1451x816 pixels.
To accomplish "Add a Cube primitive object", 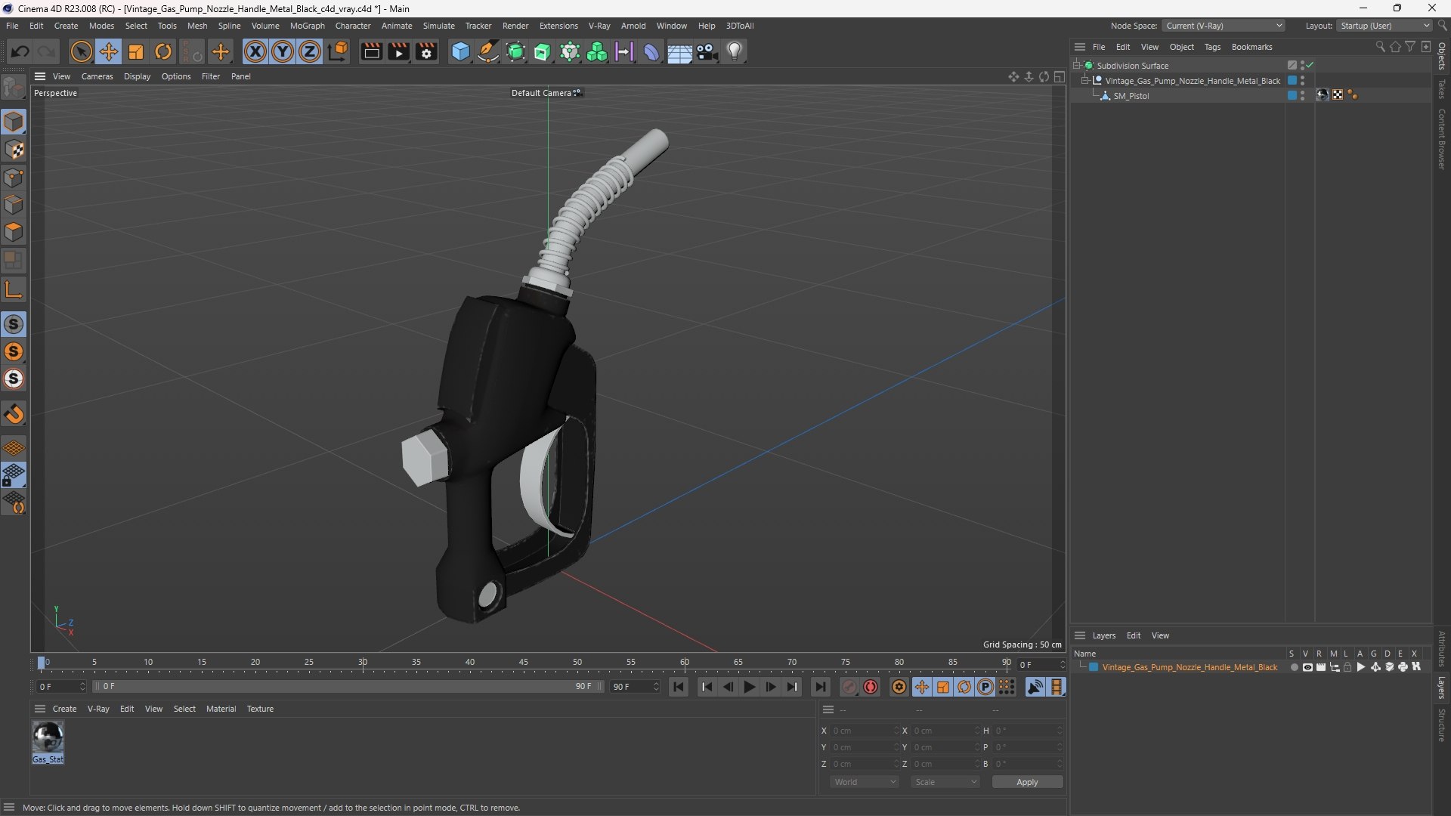I will tap(460, 51).
